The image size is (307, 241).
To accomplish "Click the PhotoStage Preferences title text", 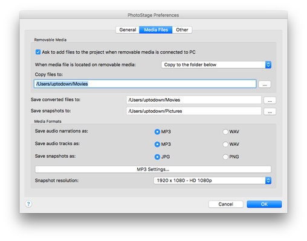I will point(153,15).
